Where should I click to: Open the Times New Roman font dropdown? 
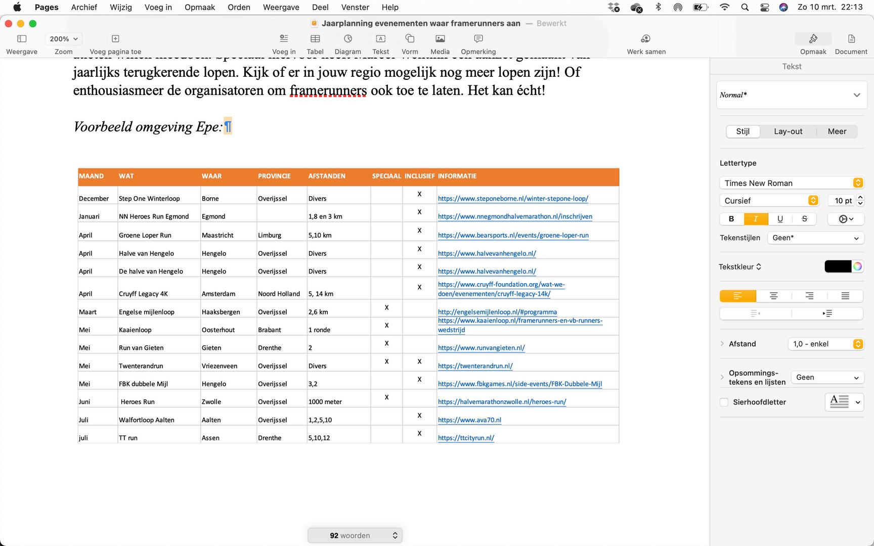(x=792, y=183)
